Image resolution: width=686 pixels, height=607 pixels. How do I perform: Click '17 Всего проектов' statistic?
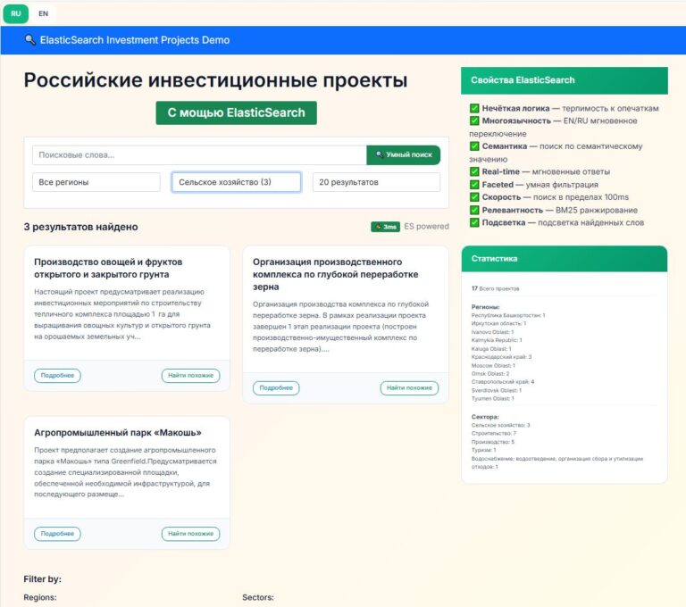point(495,288)
